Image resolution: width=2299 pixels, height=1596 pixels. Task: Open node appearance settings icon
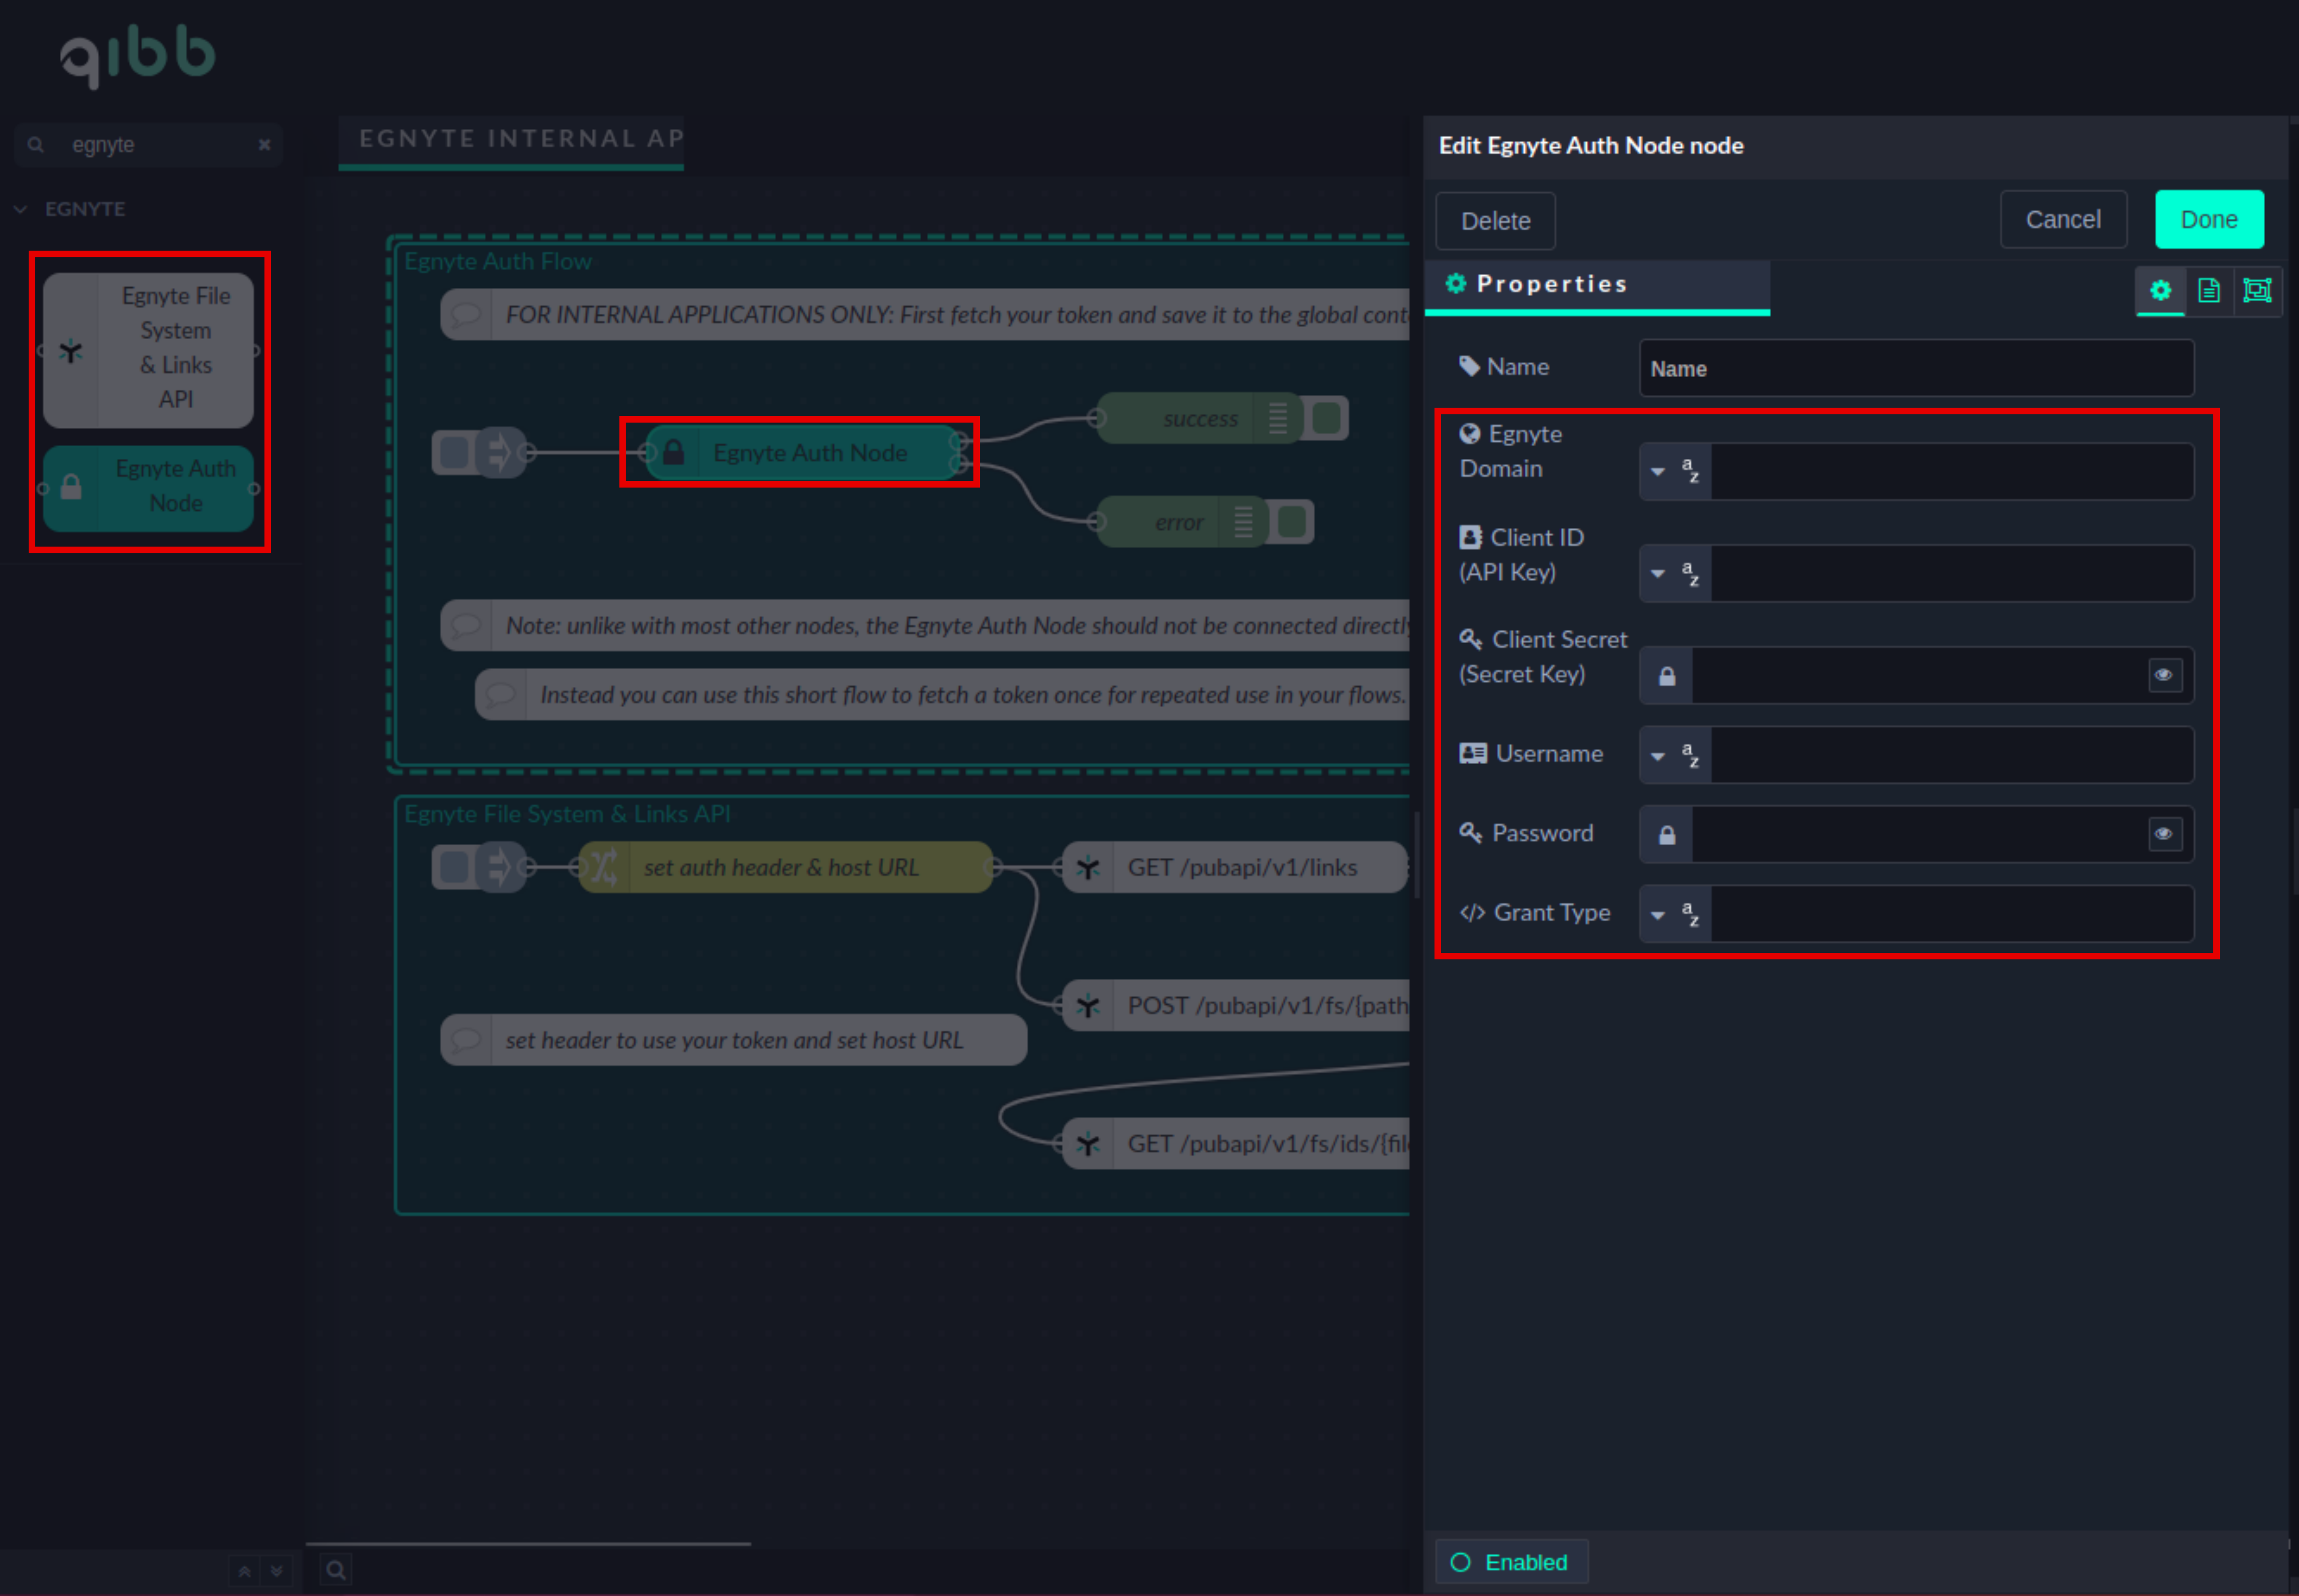2257,290
